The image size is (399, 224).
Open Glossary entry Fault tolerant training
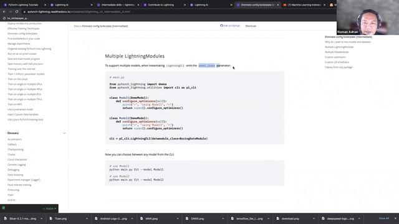pos(19,185)
